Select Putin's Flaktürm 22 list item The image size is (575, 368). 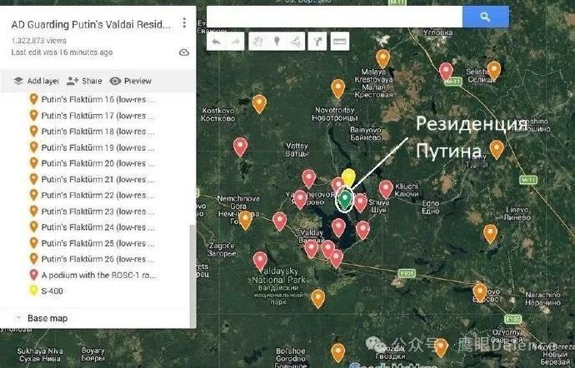(x=93, y=195)
